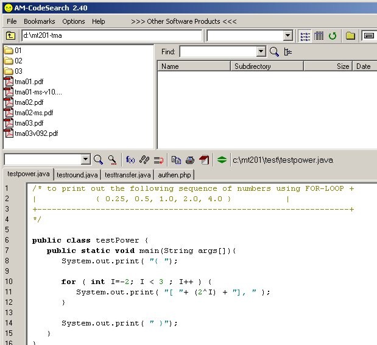Start file search with Find magnifier
Screen dimensions: 377x345
(x=274, y=51)
